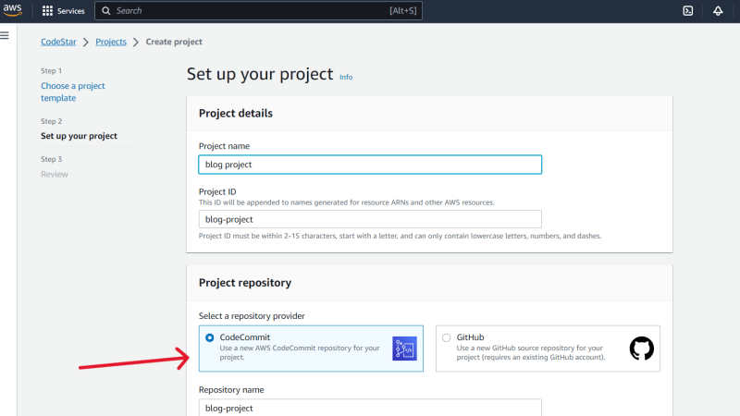Click the Project ID length requirement text
The height and width of the screenshot is (416, 740).
click(x=400, y=236)
